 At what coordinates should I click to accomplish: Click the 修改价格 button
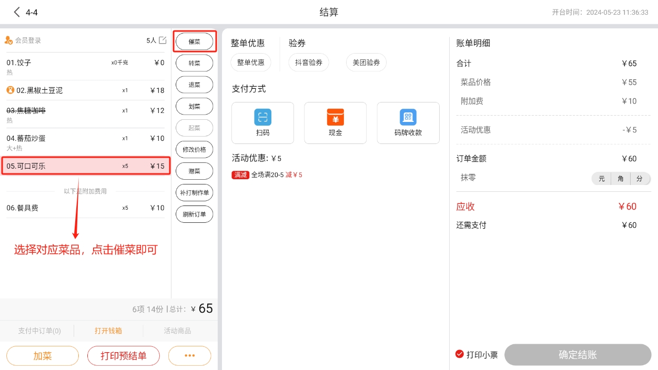pyautogui.click(x=194, y=150)
